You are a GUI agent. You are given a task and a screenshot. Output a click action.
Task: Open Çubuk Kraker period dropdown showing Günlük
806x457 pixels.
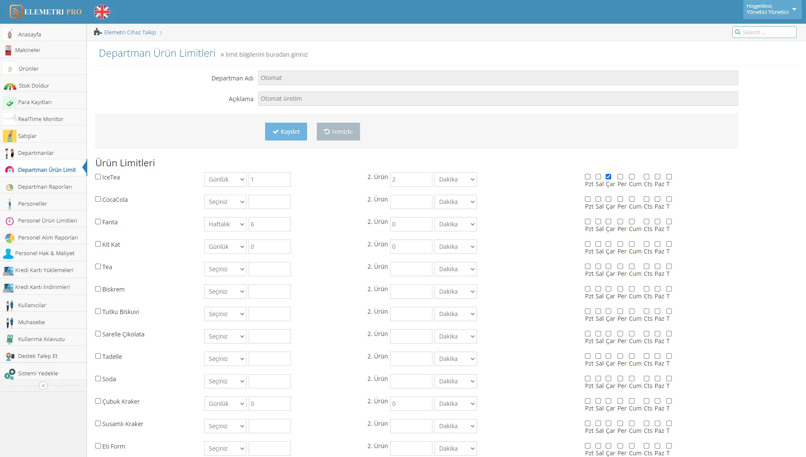(x=225, y=404)
